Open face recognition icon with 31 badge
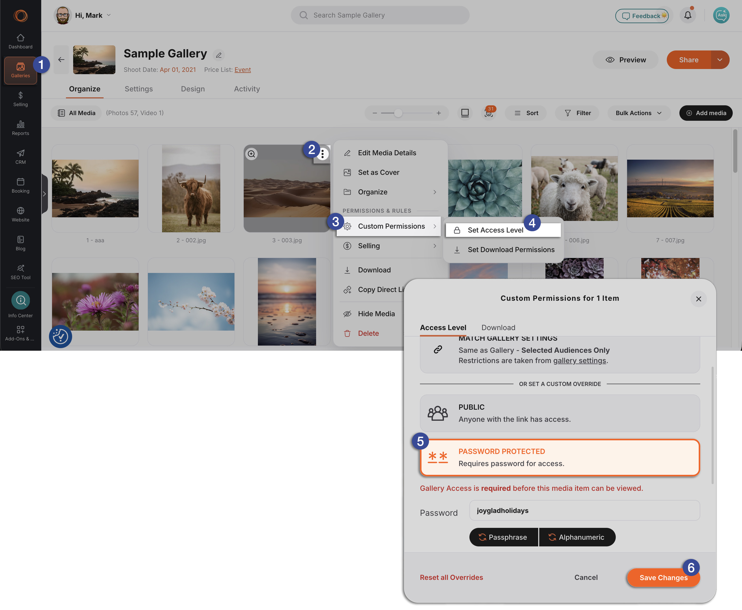This screenshot has width=742, height=610. point(488,113)
